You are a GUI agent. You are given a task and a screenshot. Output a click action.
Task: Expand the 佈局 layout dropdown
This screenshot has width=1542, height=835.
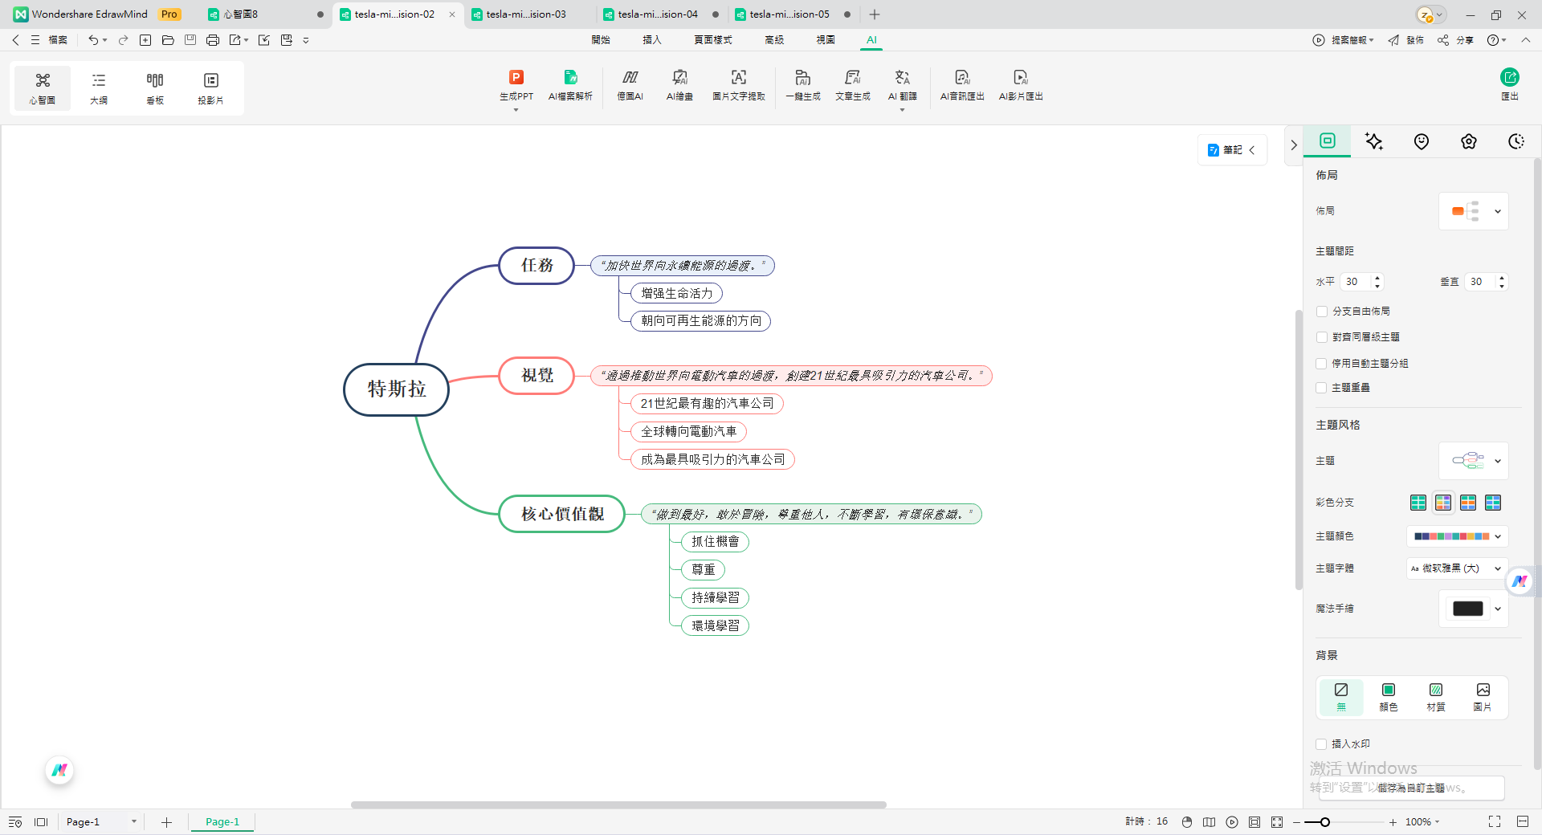[x=1474, y=212]
